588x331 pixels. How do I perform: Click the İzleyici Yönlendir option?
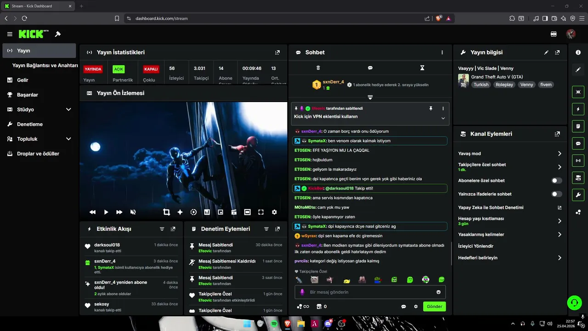(476, 246)
